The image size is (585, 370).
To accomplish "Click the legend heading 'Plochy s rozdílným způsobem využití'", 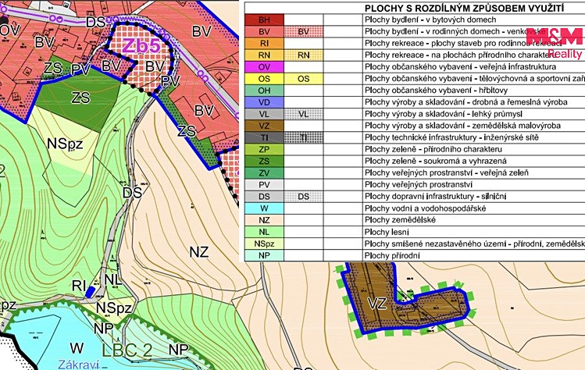I will (464, 9).
